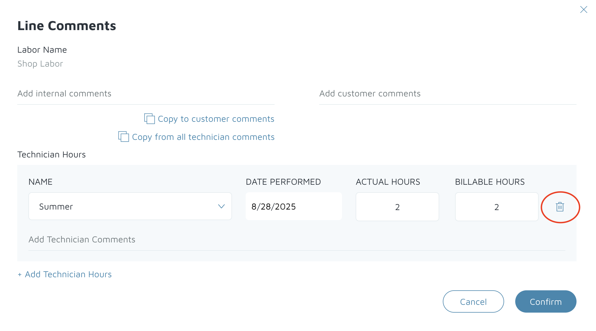Click the Add Technician Hours link
The width and height of the screenshot is (596, 331).
point(68,274)
